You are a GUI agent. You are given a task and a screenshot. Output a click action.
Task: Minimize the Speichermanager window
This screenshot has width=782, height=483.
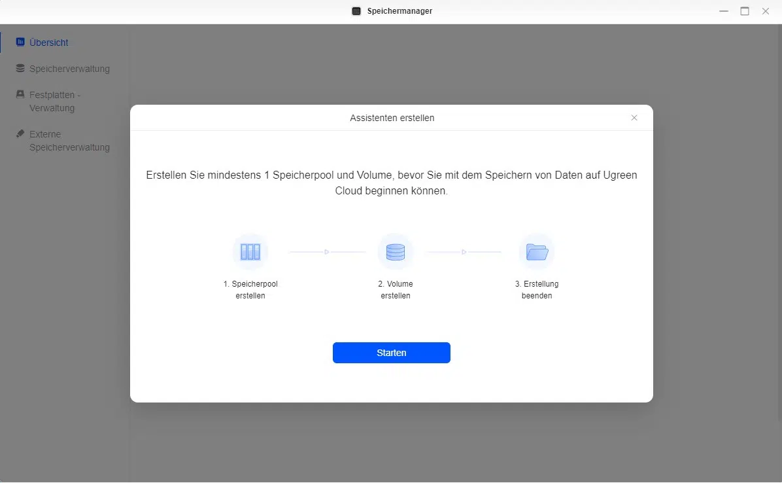(x=724, y=11)
